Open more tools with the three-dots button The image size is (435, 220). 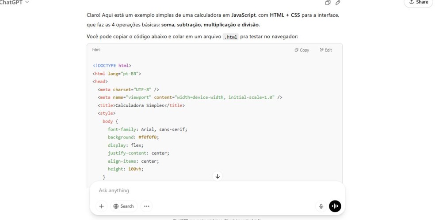(147, 206)
